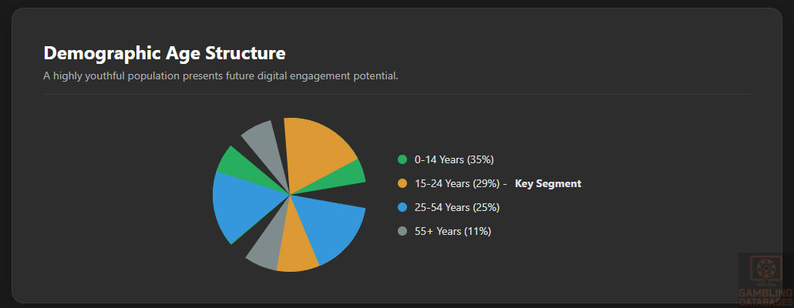Select the 25-54 Years (25%) legend label
This screenshot has width=794, height=308.
click(457, 207)
